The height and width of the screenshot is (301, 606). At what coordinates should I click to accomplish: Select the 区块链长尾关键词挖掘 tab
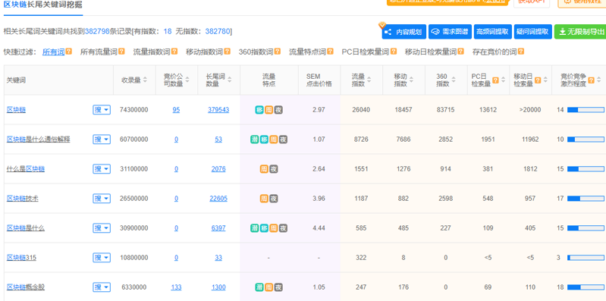click(43, 5)
